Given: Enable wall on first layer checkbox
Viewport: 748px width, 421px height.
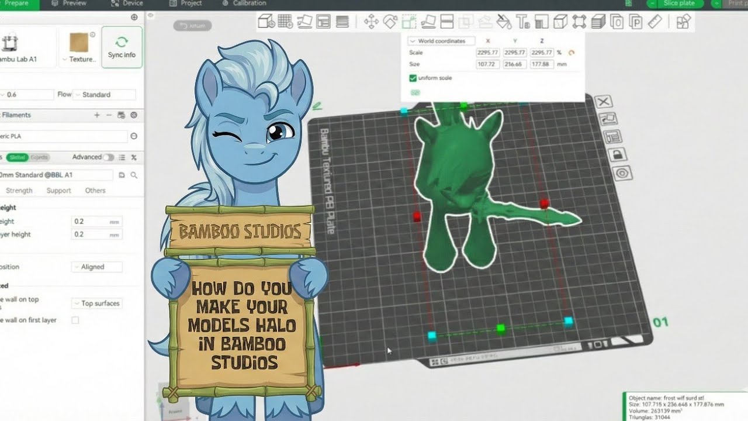Looking at the screenshot, I should (75, 320).
